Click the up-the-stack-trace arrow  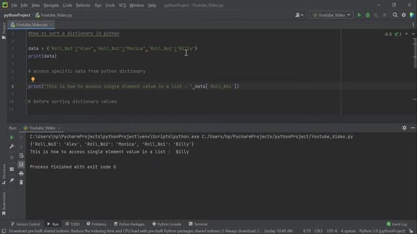22,137
